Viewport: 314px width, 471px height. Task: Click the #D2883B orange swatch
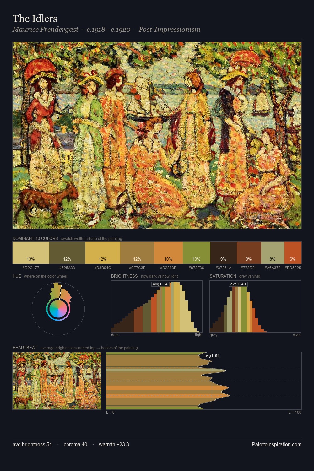[x=168, y=253]
